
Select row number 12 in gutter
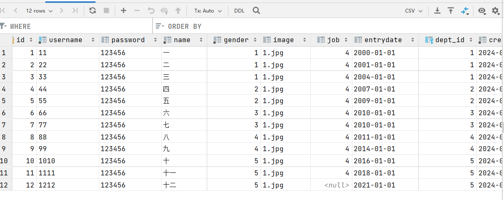pos(6,185)
